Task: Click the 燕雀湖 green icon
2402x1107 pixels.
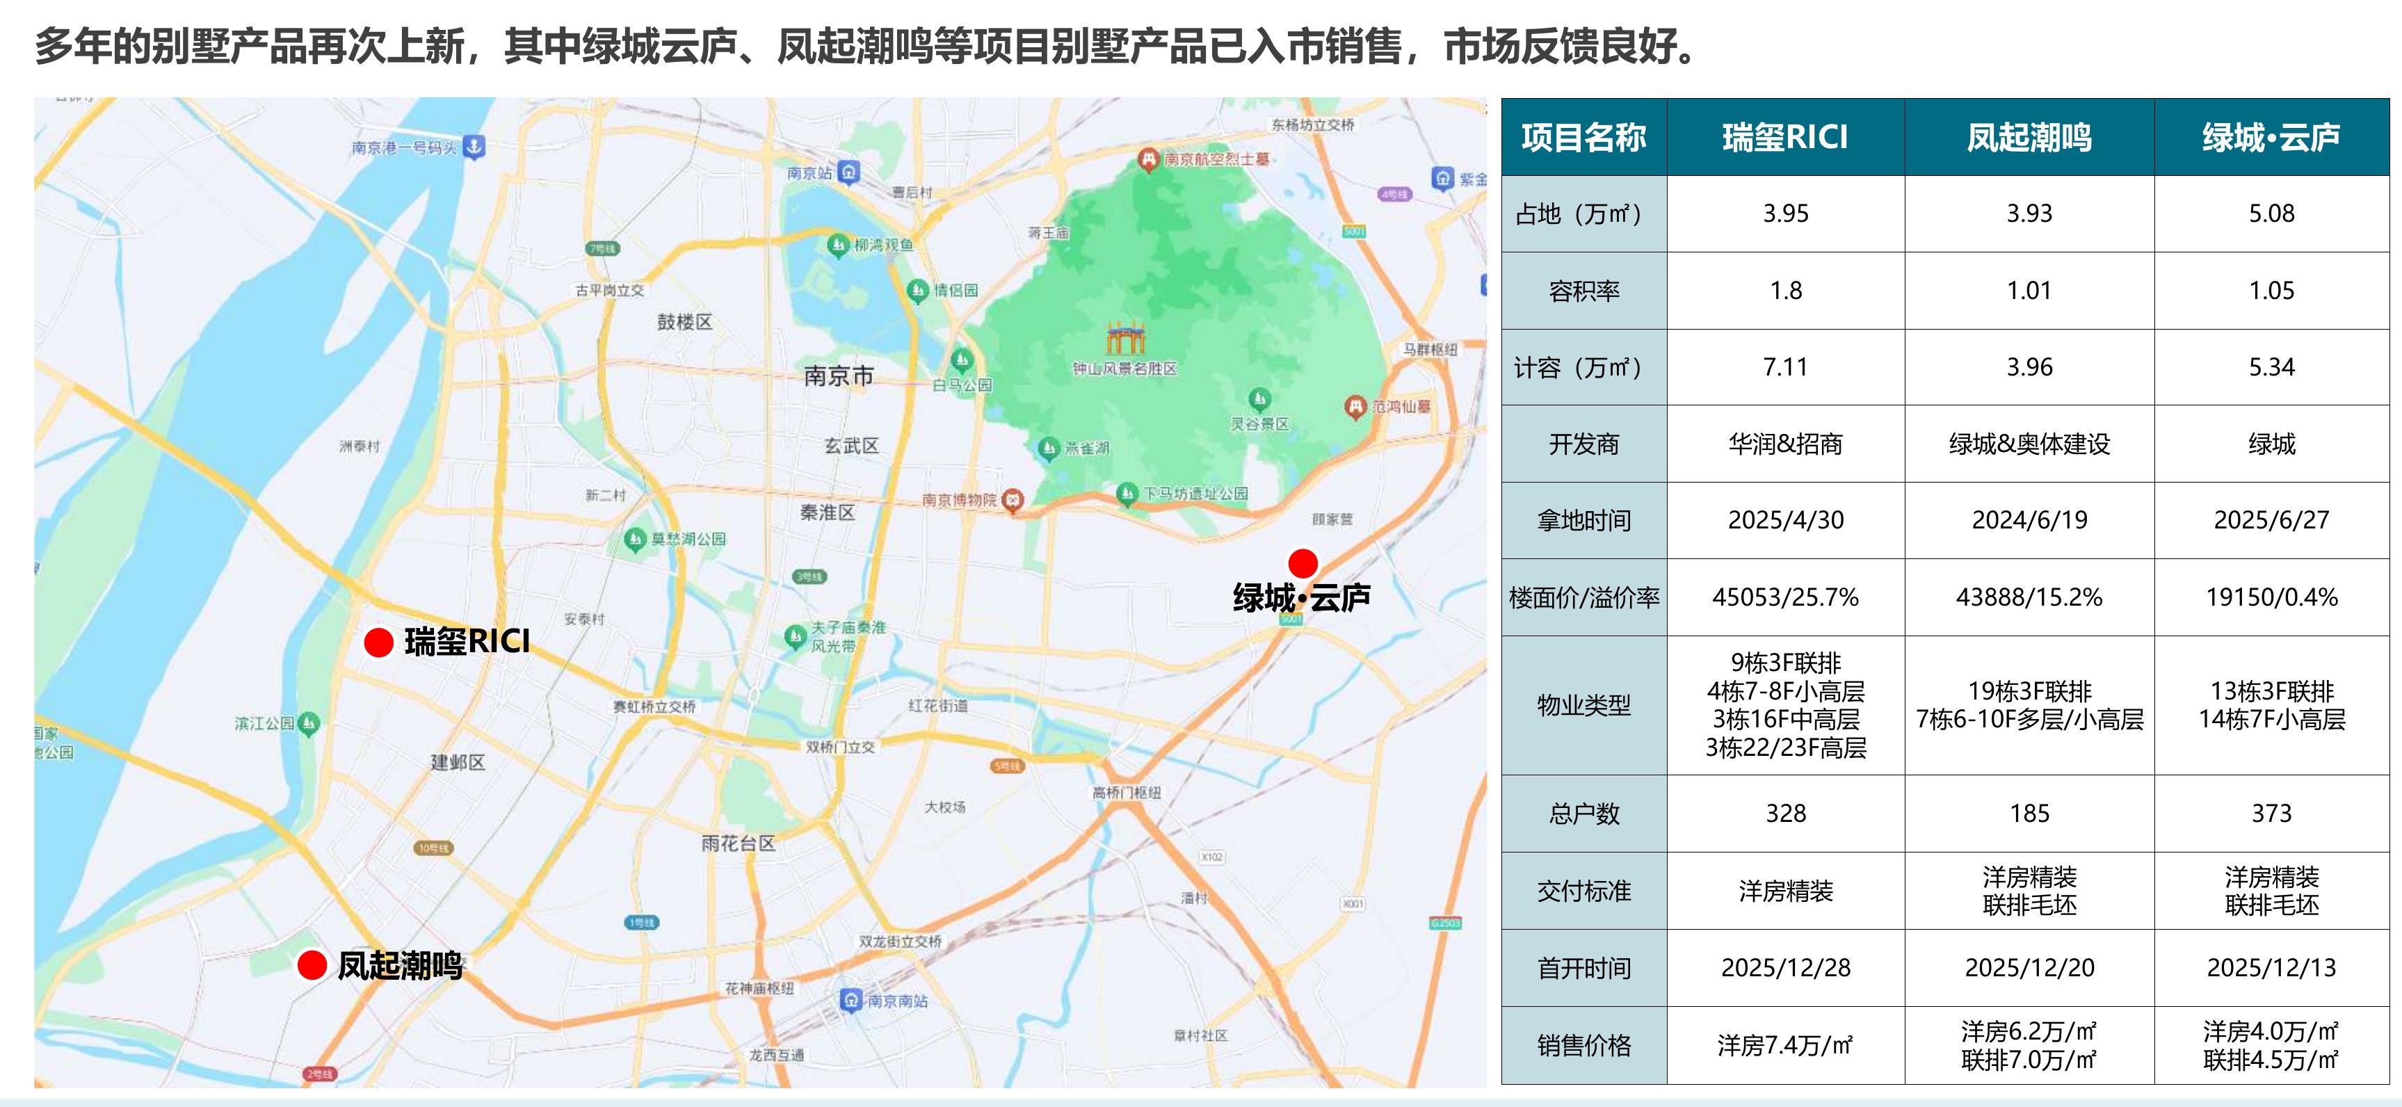Action: tap(1049, 449)
